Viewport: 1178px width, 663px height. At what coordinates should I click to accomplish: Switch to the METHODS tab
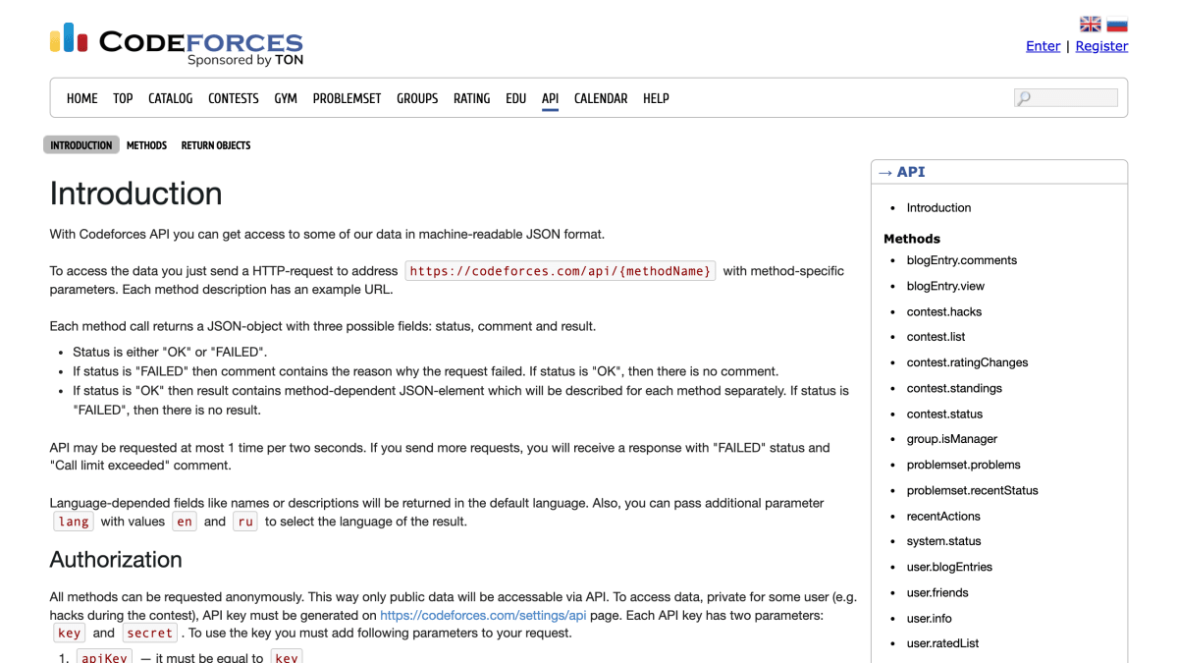[146, 145]
